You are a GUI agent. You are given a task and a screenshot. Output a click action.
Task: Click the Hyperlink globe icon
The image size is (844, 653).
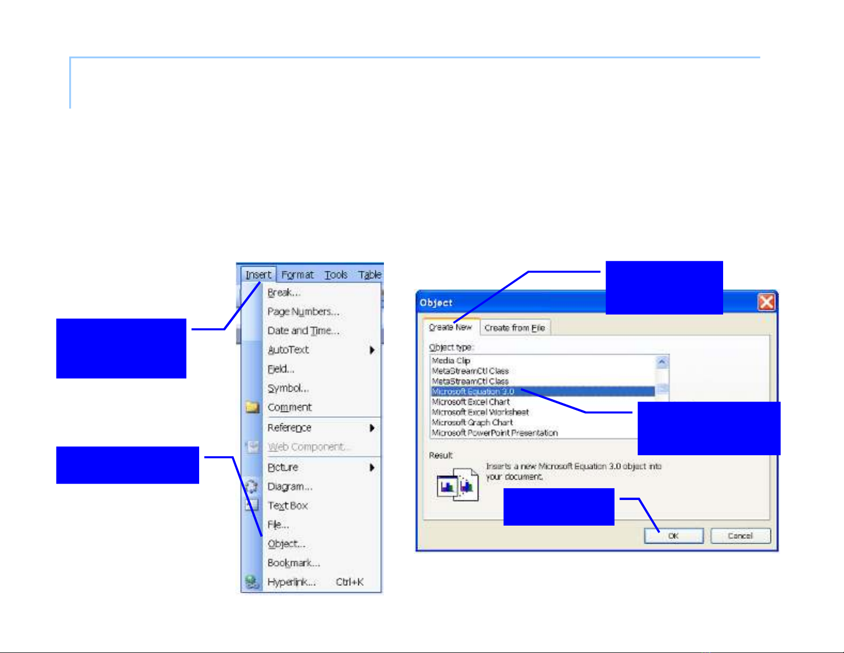[252, 582]
